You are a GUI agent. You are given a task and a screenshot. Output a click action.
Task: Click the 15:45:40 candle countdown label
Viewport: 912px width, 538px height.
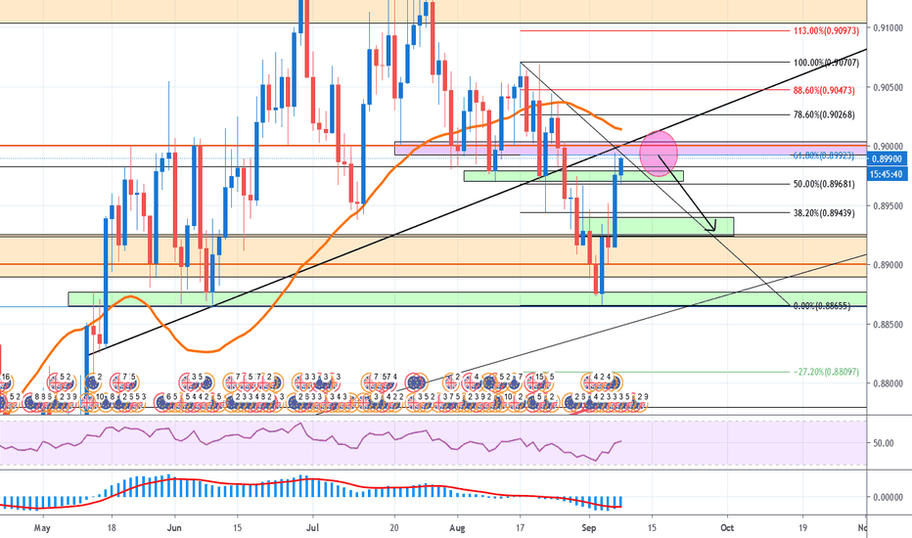887,174
